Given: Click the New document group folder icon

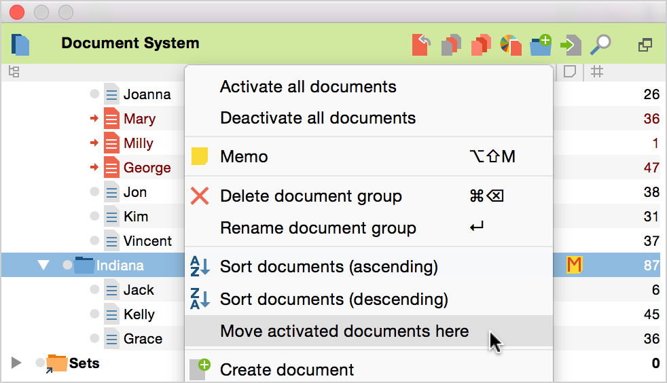Looking at the screenshot, I should (541, 45).
